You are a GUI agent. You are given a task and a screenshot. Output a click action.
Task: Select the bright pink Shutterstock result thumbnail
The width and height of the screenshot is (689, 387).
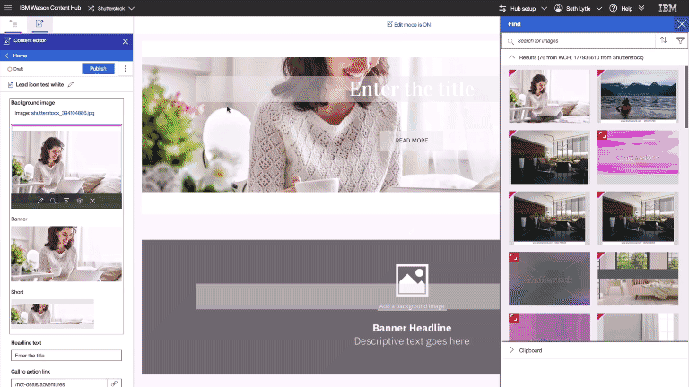click(x=638, y=157)
